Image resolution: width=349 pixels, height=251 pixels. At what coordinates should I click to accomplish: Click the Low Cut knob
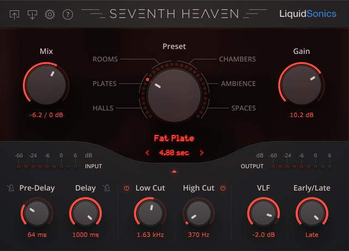(150, 213)
